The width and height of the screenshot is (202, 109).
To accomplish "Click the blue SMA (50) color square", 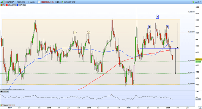I will pyautogui.click(x=17, y=5).
